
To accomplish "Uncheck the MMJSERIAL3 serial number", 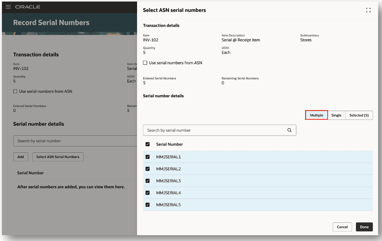I will pos(148,181).
